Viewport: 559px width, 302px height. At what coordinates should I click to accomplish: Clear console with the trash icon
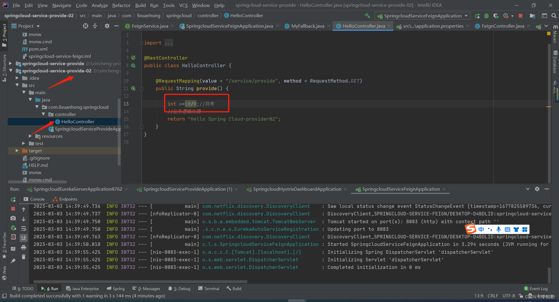click(24, 257)
